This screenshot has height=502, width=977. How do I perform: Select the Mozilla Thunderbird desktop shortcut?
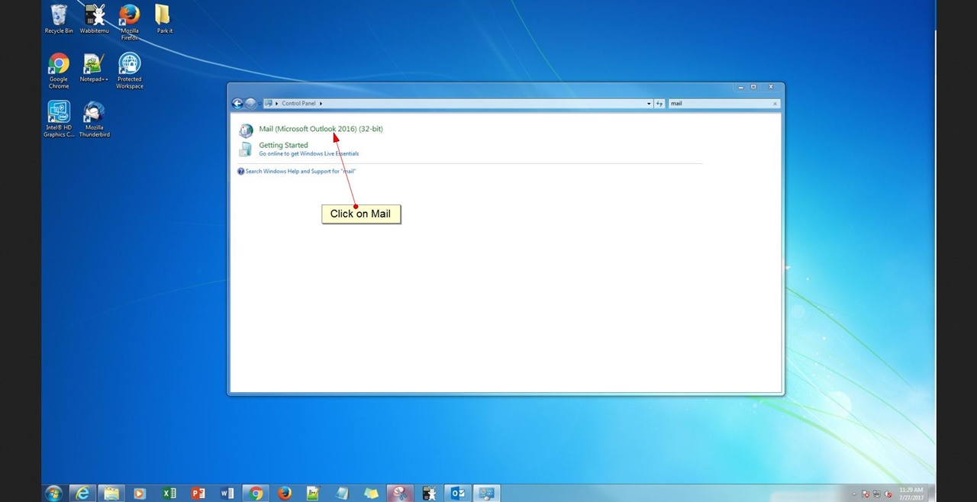(94, 119)
